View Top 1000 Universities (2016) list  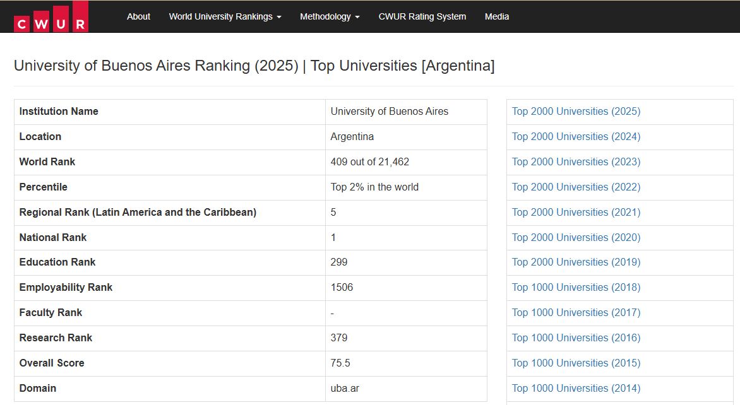576,338
